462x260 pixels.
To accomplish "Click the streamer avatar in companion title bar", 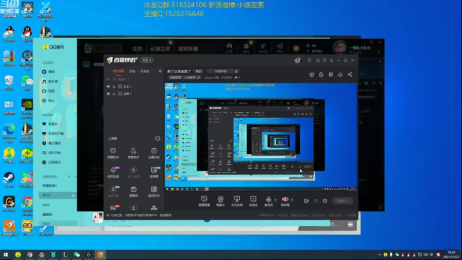I will click(297, 60).
